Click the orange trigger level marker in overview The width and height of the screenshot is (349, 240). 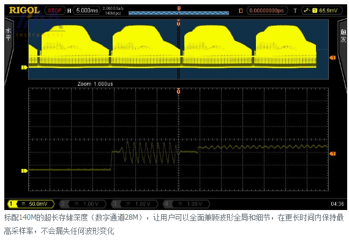click(332, 58)
